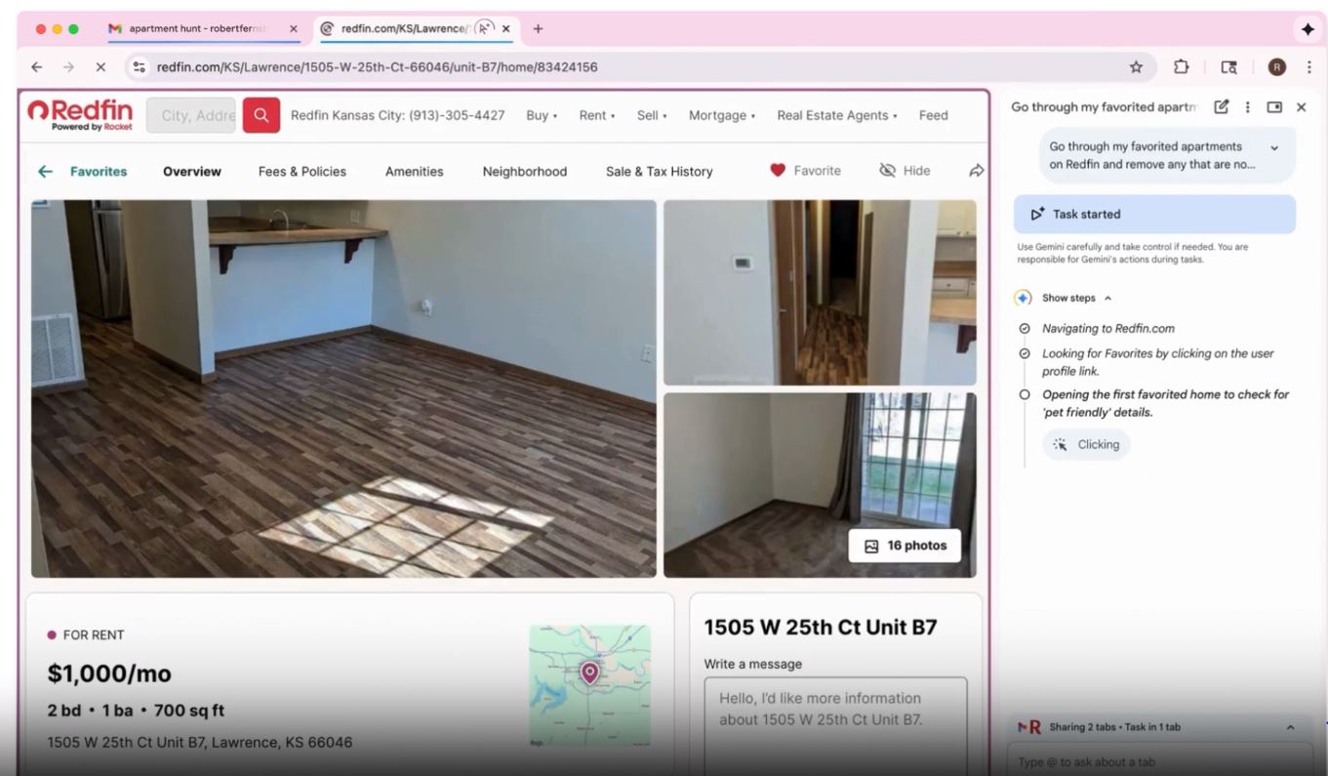Toggle Favorite with the heart icon
1328x776 pixels.
tap(778, 170)
